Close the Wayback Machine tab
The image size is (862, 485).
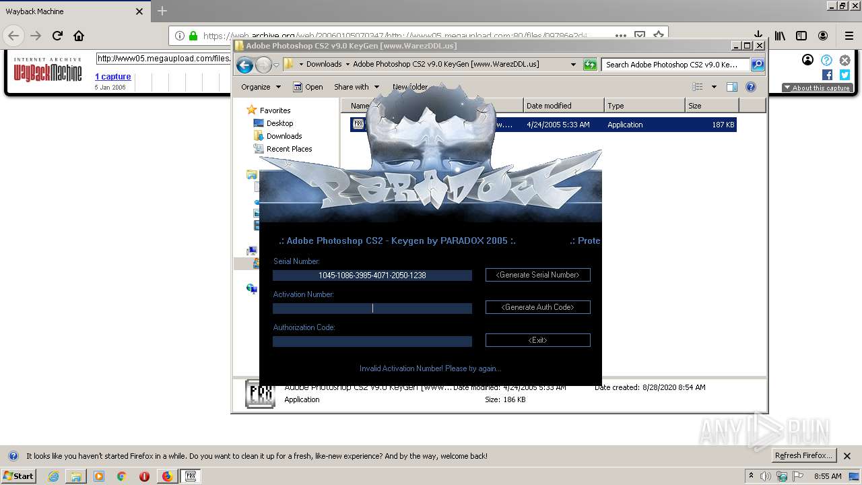[x=139, y=11]
